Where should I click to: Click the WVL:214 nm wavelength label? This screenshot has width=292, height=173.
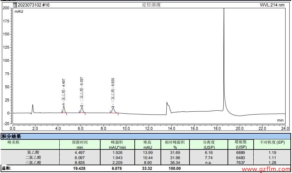[x=272, y=5]
